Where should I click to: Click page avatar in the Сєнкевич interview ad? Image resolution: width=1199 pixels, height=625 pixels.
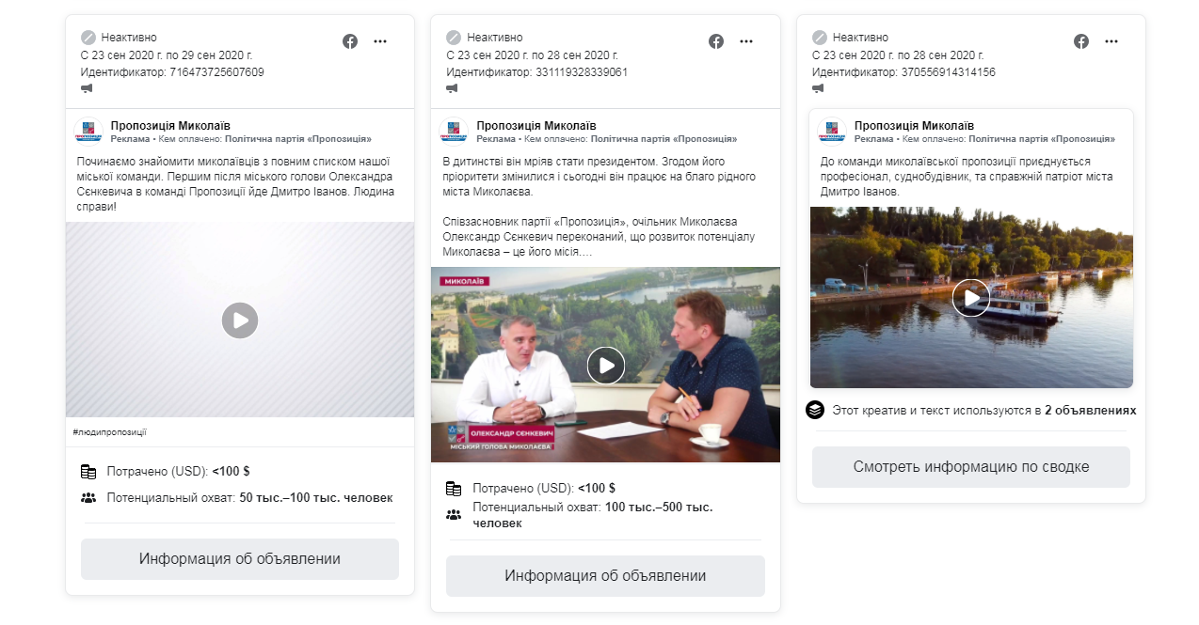click(454, 132)
